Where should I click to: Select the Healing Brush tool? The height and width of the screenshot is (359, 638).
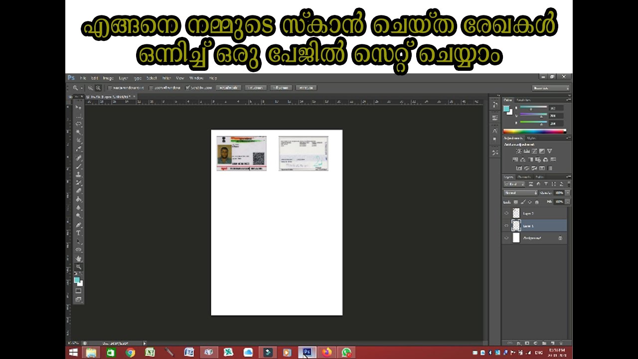click(78, 158)
